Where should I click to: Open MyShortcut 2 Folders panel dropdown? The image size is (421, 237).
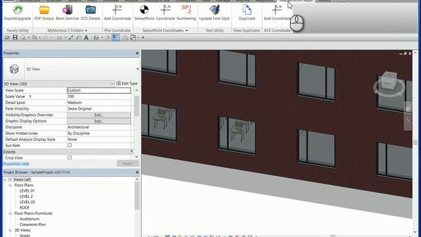click(x=86, y=31)
